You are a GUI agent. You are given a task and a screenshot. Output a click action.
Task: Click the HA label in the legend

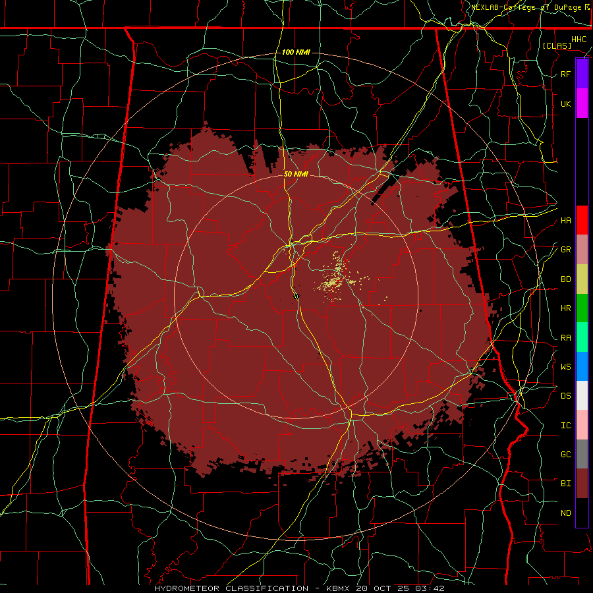click(565, 220)
